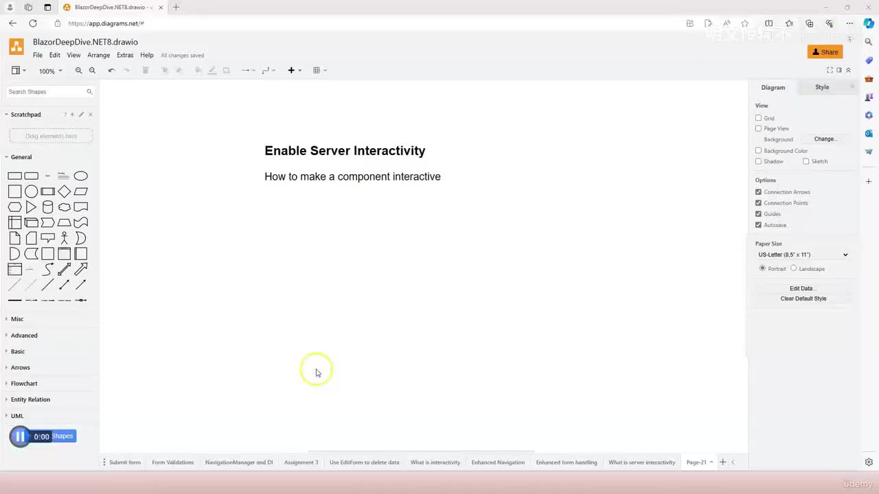Zoom in using the magnifier plus icon
Screen dimensions: 879x494
[78, 71]
